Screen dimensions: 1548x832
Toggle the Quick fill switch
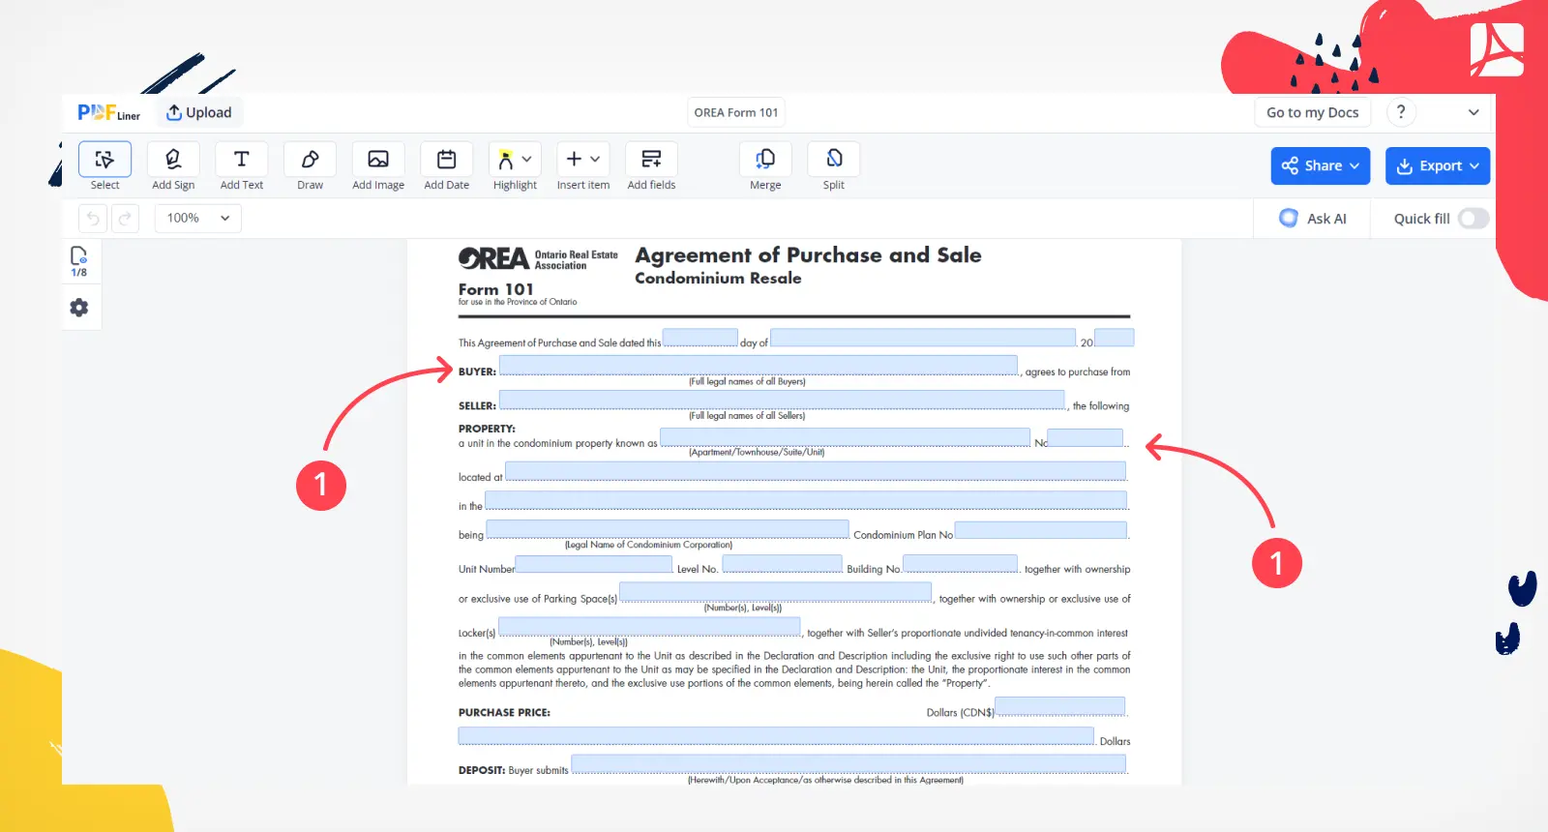(1473, 219)
